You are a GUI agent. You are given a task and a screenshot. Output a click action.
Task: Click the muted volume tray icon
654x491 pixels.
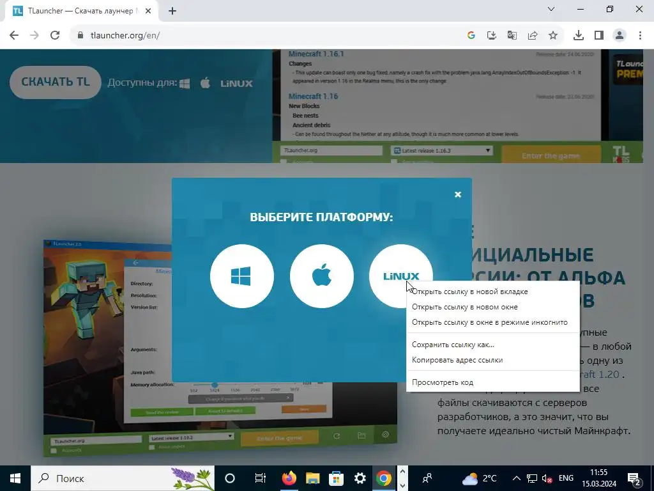547,478
